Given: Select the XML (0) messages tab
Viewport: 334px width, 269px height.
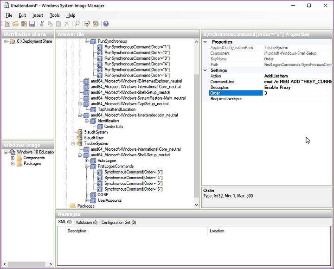Looking at the screenshot, I should (65, 222).
